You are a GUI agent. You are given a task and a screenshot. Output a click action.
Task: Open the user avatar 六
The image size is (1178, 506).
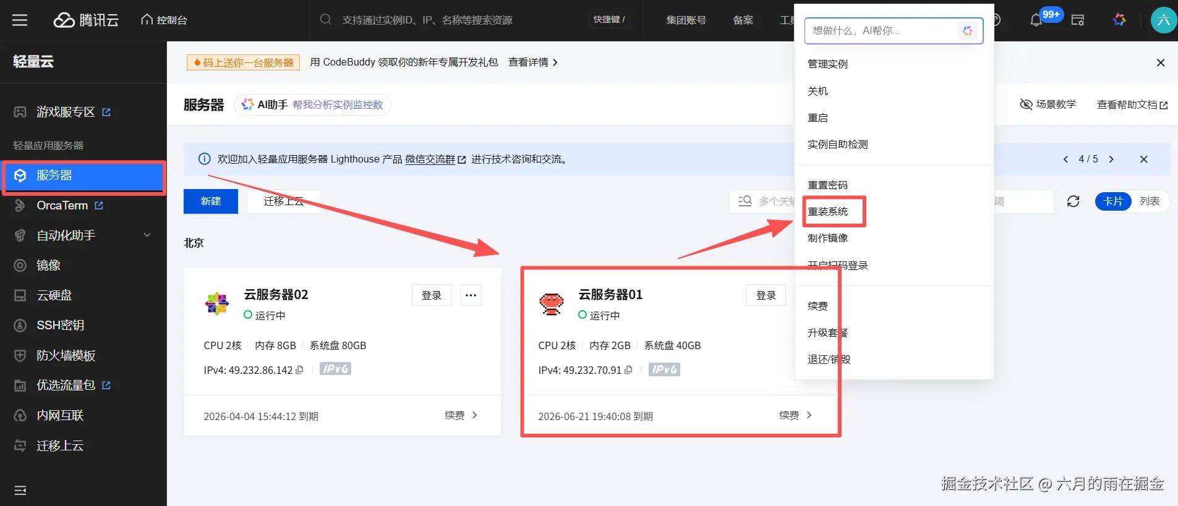1163,20
